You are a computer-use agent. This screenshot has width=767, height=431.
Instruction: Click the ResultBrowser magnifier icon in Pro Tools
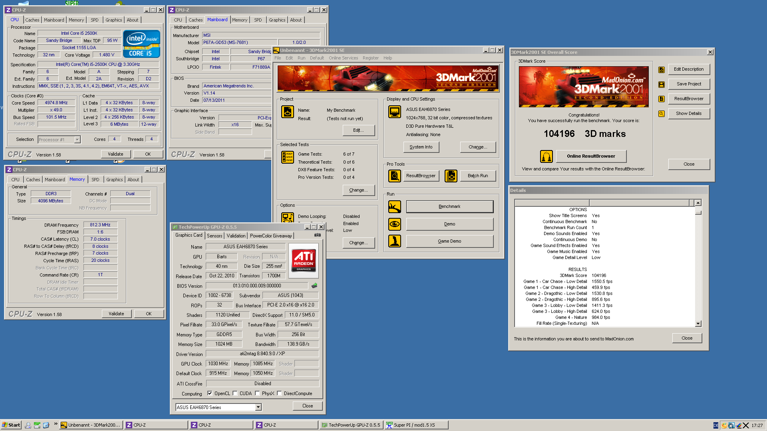tap(394, 176)
